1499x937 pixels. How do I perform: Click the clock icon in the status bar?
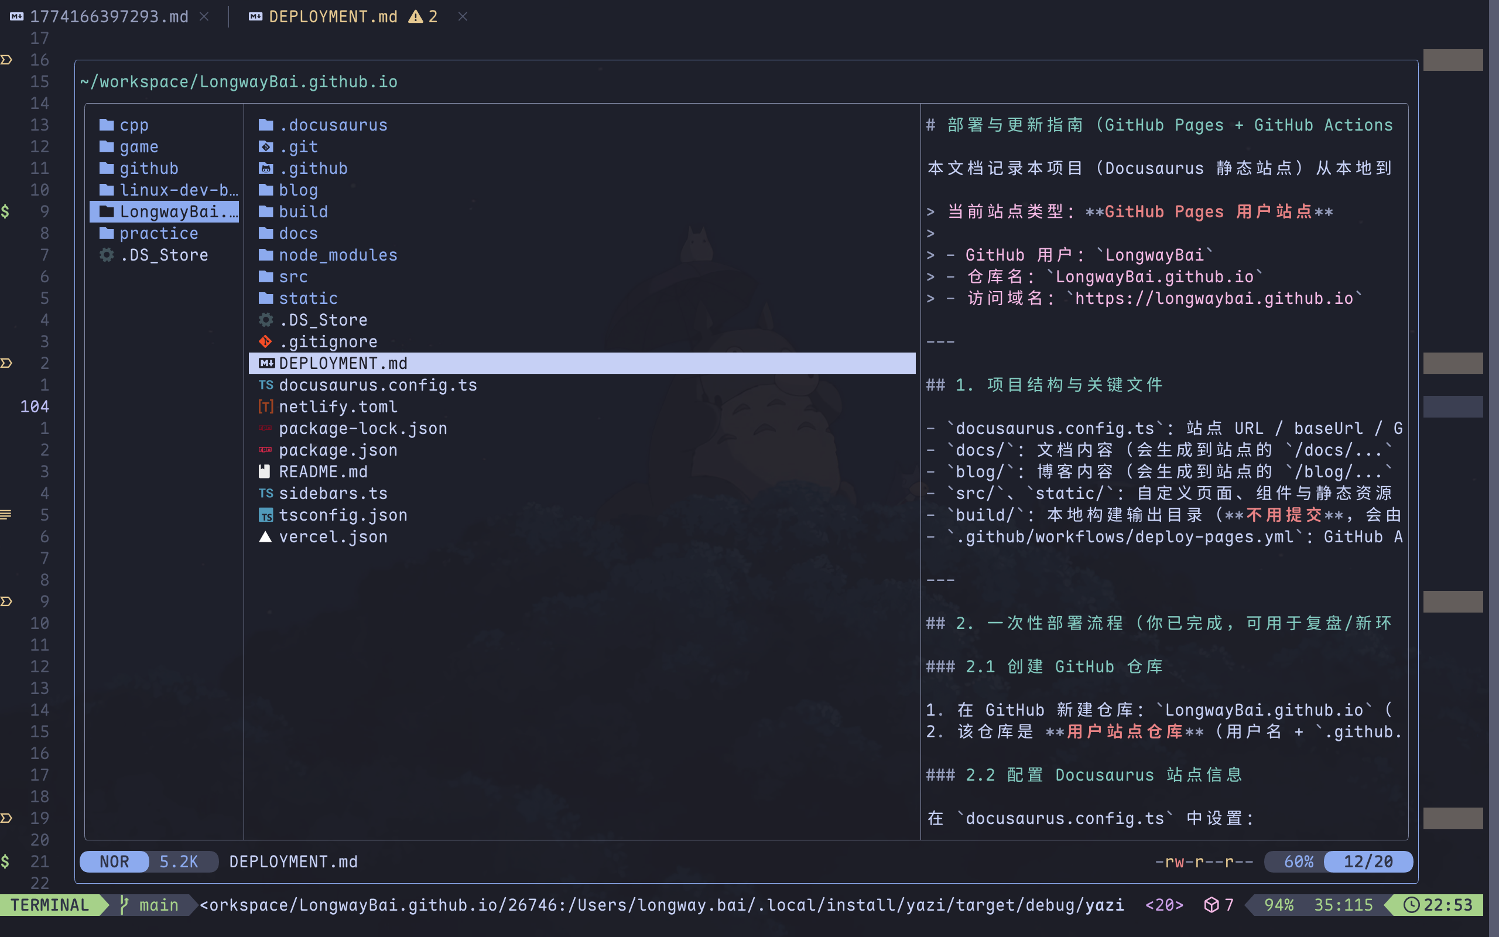pyautogui.click(x=1411, y=905)
